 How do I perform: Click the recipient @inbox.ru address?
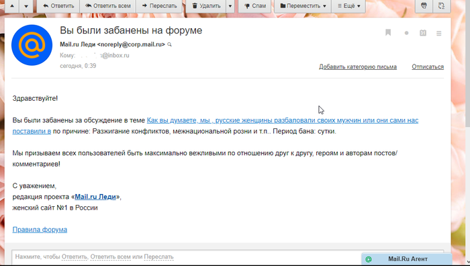[x=115, y=56]
